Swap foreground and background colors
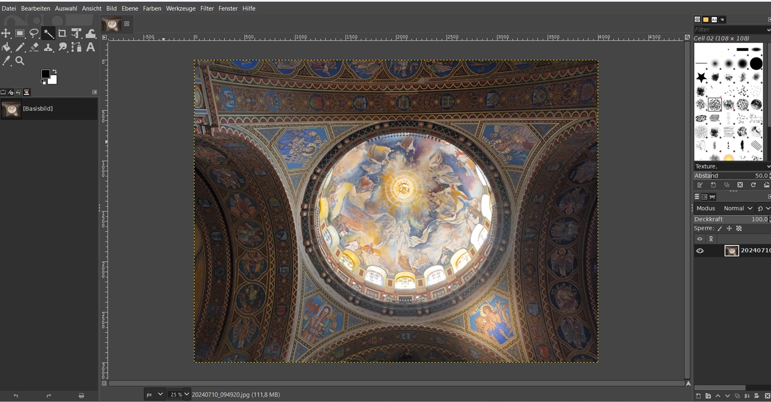The width and height of the screenshot is (771, 402). 54,71
